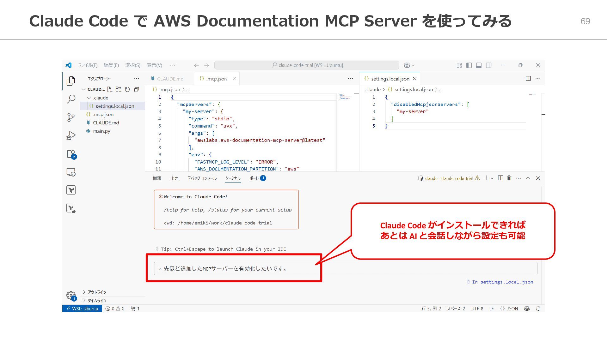Open Copilot status icon in status bar
The width and height of the screenshot is (607, 341).
tap(527, 308)
